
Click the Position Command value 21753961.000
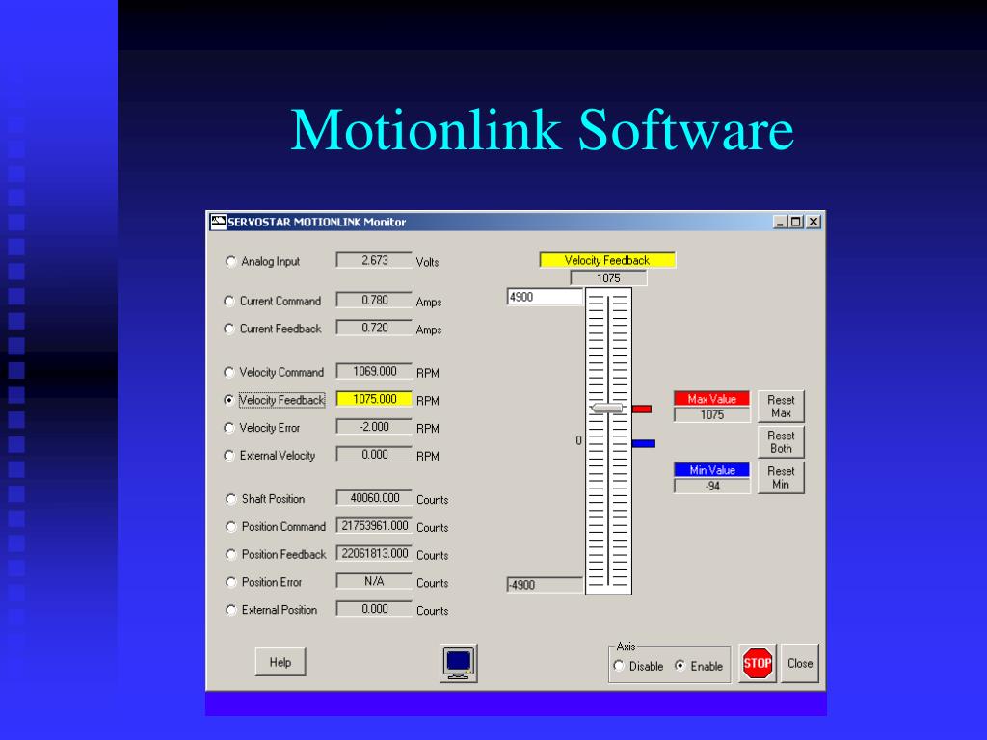(375, 525)
